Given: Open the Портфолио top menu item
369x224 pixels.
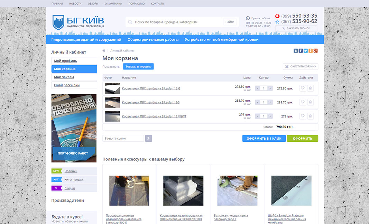Looking at the screenshot, I should pos(137,3).
